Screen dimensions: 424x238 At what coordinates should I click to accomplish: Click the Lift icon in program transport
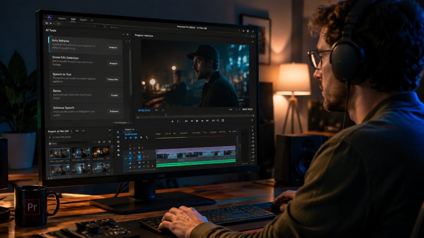click(213, 121)
